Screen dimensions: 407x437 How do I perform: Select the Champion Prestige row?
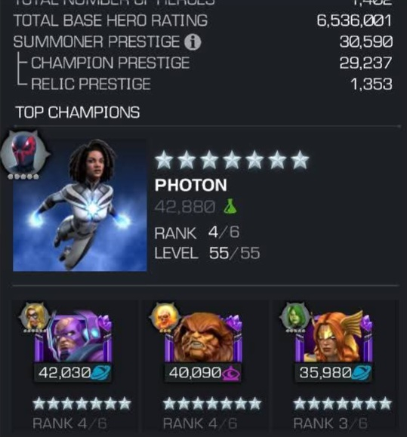[x=204, y=63]
